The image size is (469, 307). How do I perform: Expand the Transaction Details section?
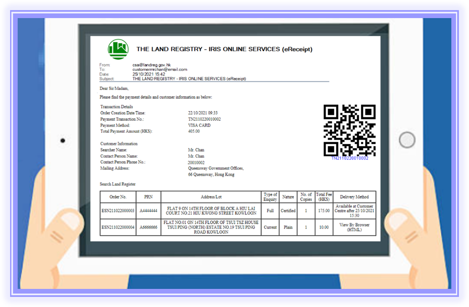[117, 106]
